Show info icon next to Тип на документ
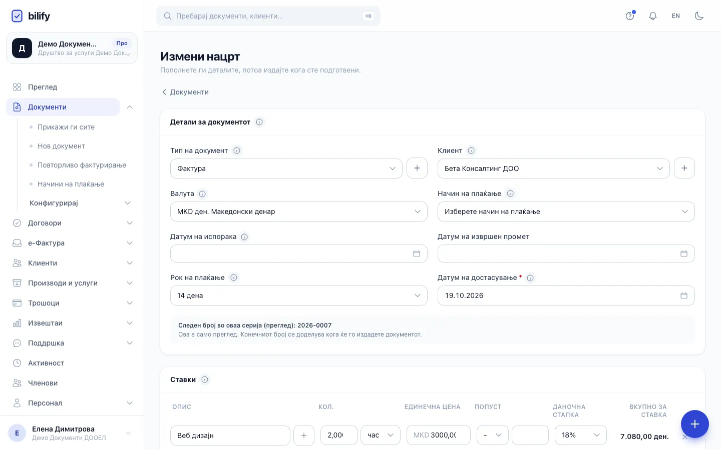This screenshot has width=721, height=450. coord(237,150)
